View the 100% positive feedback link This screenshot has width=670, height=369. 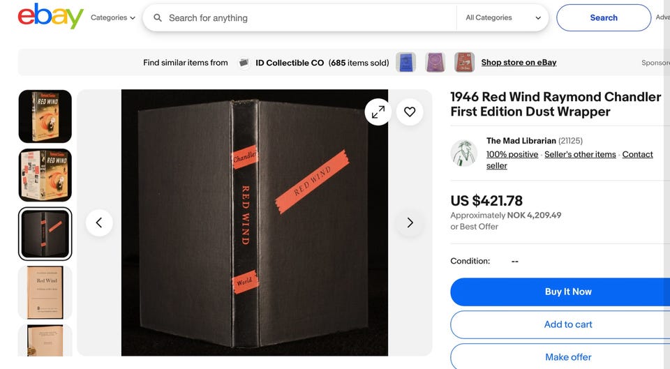(512, 155)
